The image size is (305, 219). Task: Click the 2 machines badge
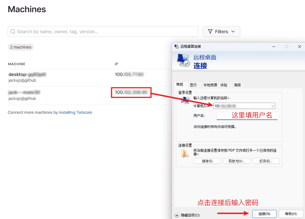[x=21, y=47]
